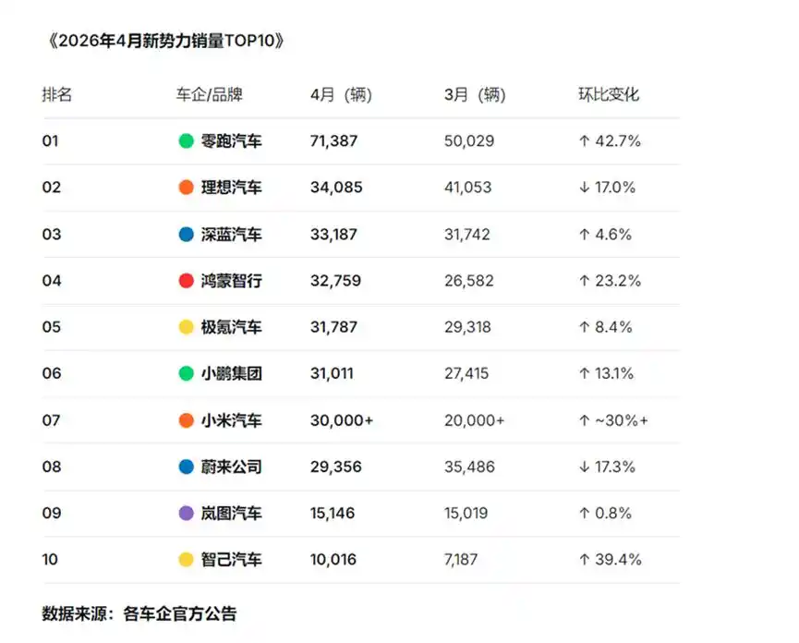Click rank number 10
The width and height of the screenshot is (799, 643).
[x=50, y=560]
